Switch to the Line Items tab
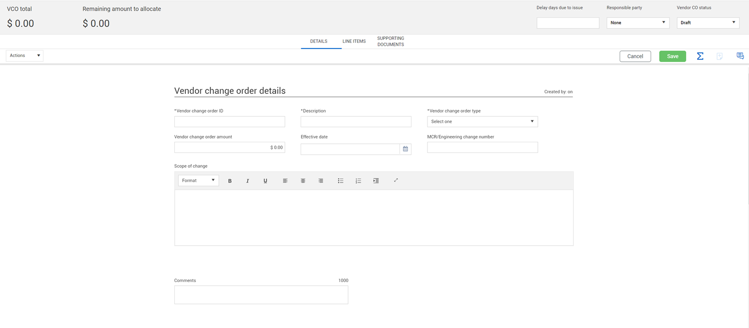The width and height of the screenshot is (749, 328). [354, 41]
